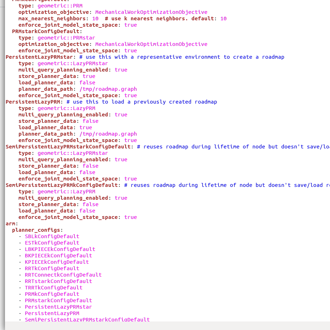Select a true value of multi_query_planning_enabled
The width and height of the screenshot is (330, 330).
click(x=121, y=70)
